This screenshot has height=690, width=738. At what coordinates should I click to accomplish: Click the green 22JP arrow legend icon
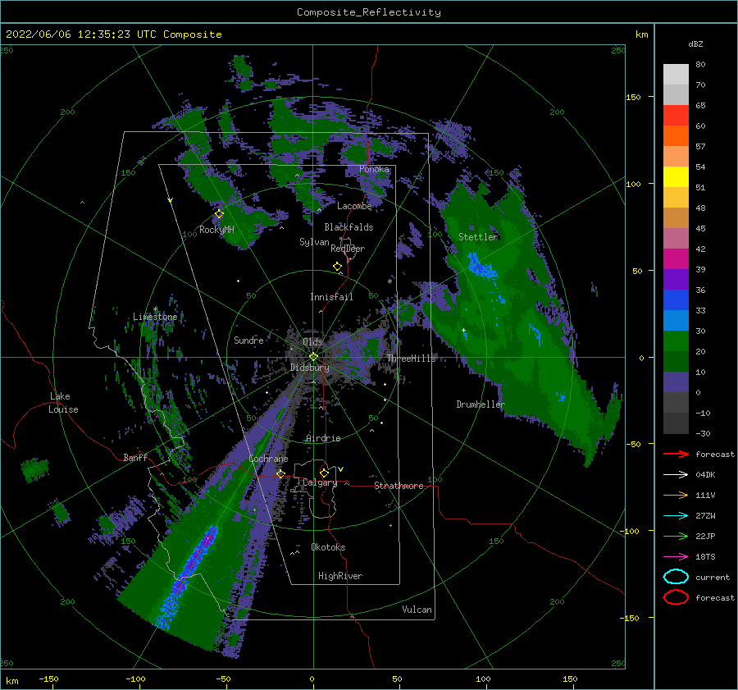[x=676, y=536]
